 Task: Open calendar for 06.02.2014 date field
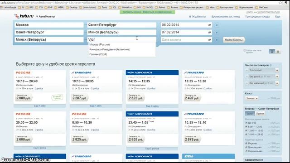209,25
